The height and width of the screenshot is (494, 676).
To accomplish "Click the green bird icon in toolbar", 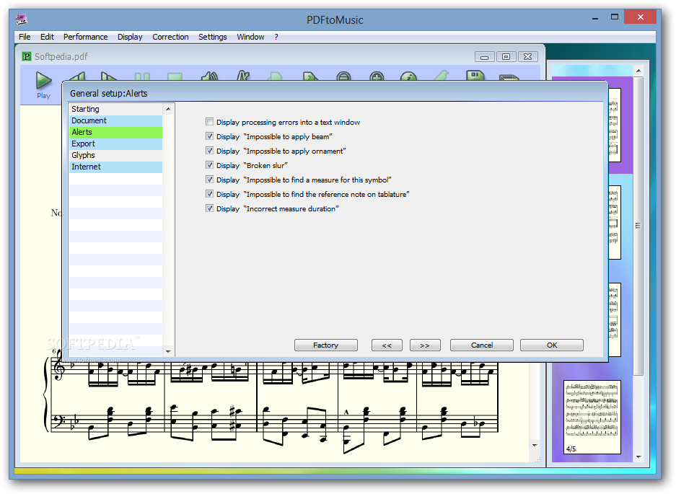I will (442, 76).
